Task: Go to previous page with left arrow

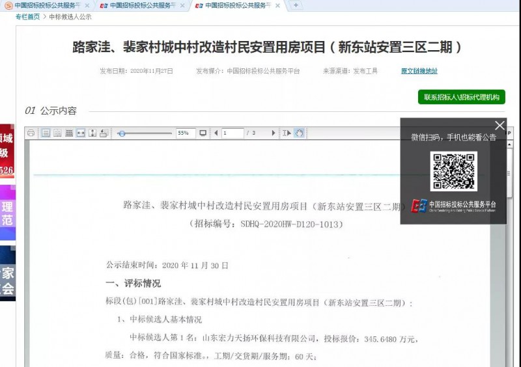Action: 216,133
